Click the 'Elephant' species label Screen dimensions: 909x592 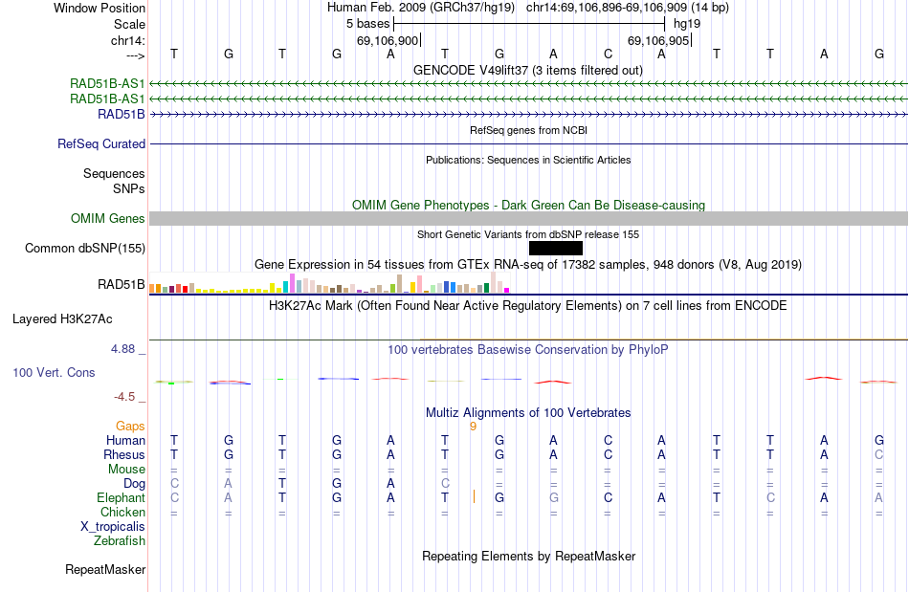click(121, 497)
